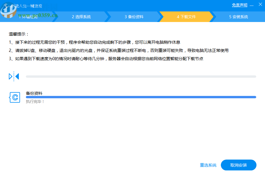
Task: Click the download mirror arrows icon
Action: [x=14, y=77]
